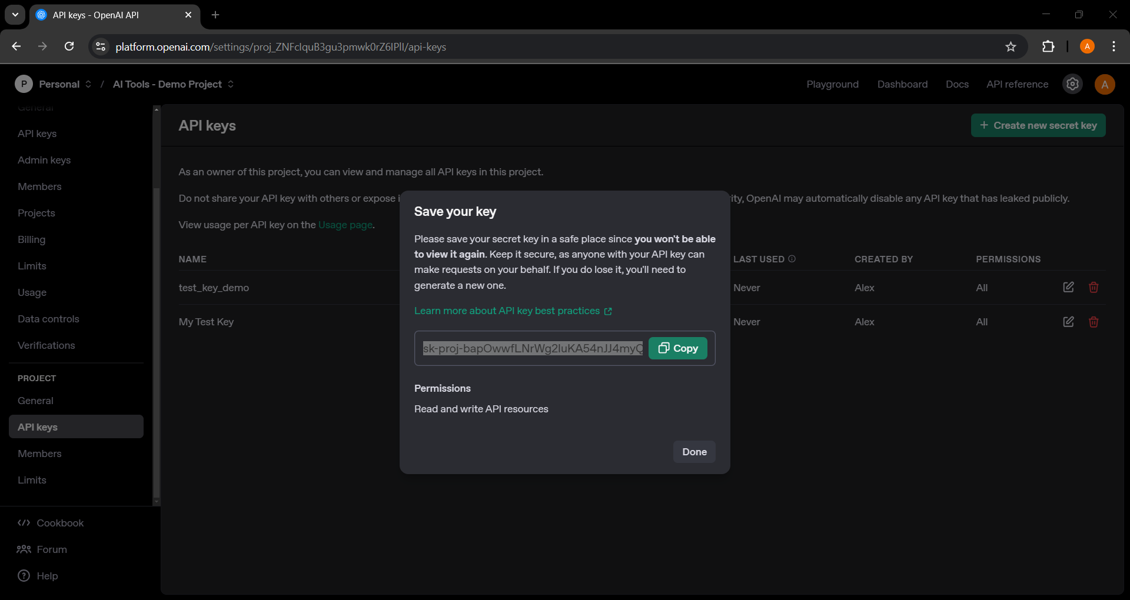Screen dimensions: 1130x600
Task: Bookmark this page with the star icon
Action: (x=1011, y=46)
